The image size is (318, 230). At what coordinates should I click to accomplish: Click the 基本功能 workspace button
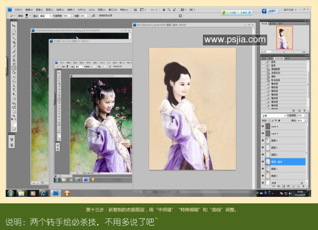click(290, 10)
